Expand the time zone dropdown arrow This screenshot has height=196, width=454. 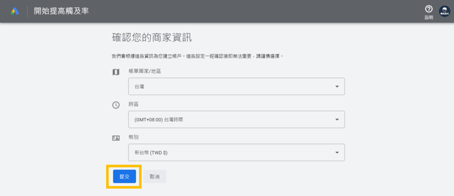click(337, 120)
